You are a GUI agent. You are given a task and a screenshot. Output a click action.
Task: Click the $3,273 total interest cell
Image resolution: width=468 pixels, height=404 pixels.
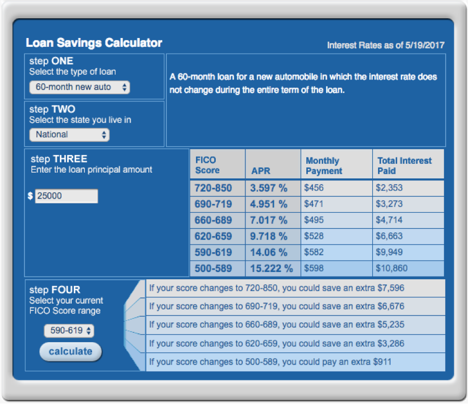point(408,204)
